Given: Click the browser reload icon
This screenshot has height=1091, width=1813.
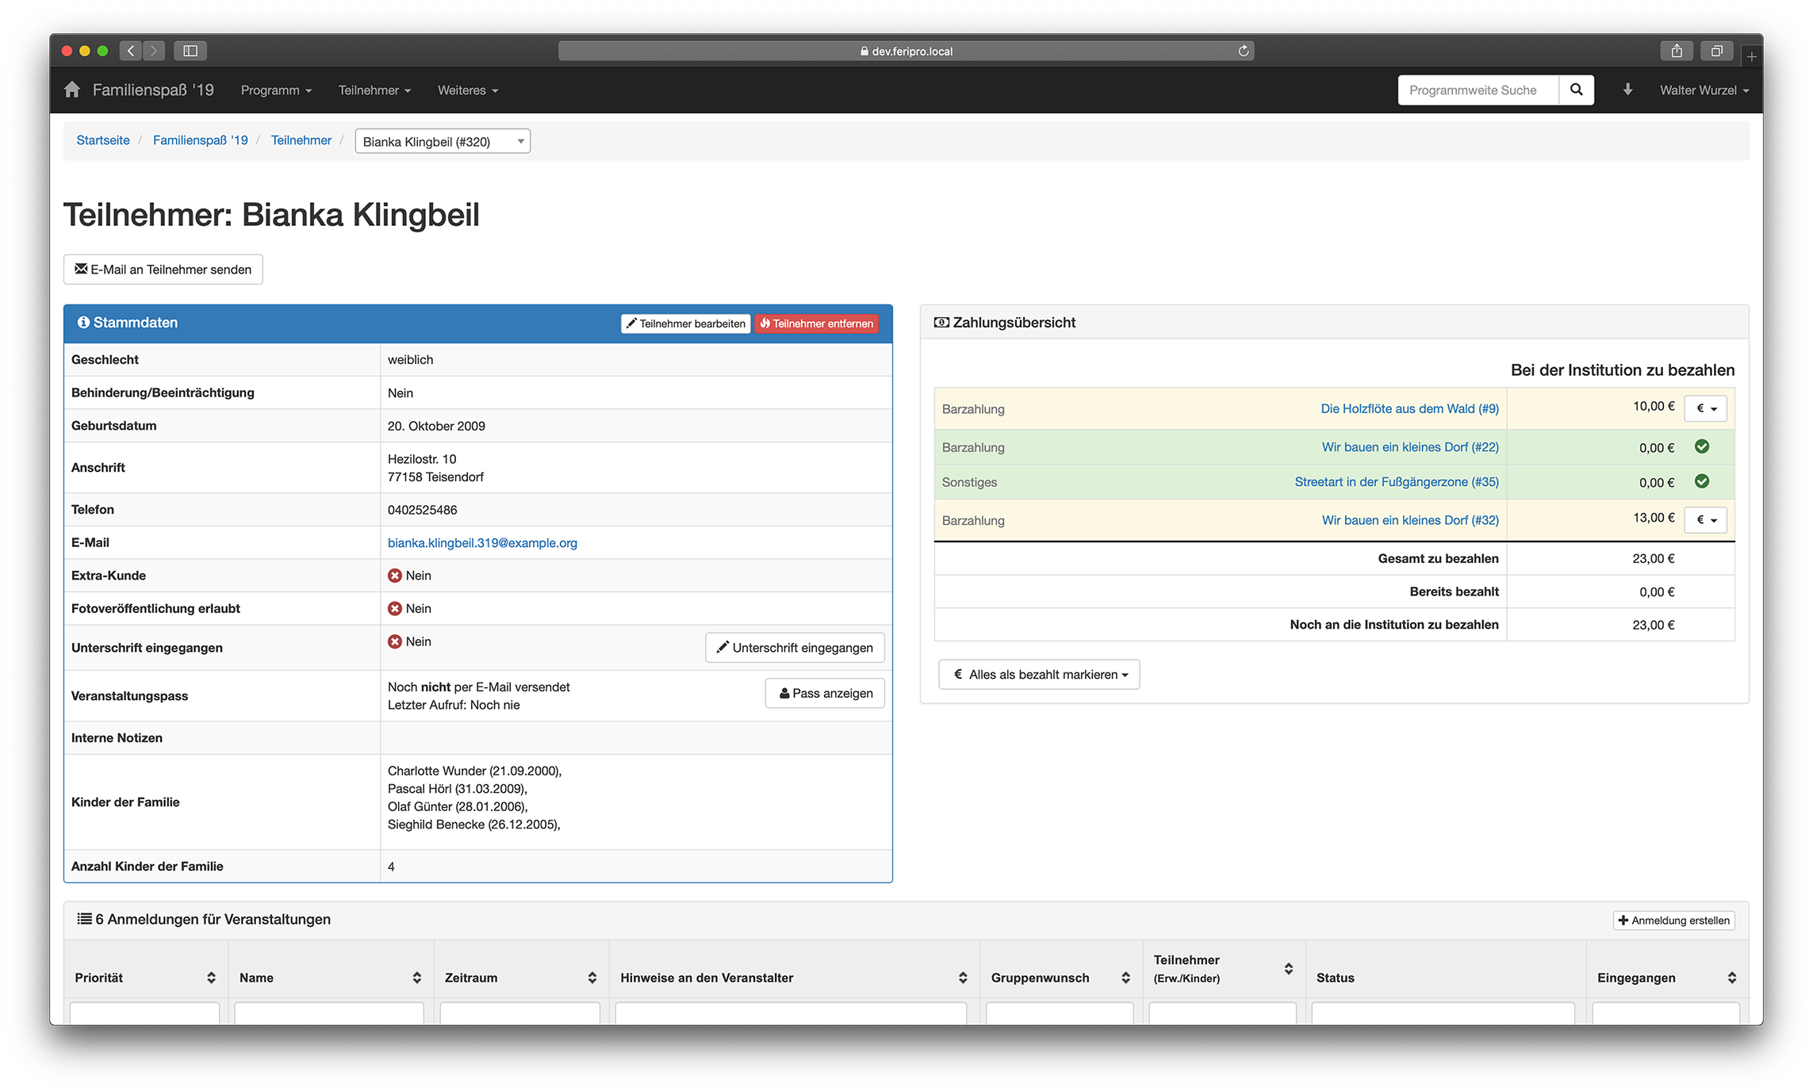Looking at the screenshot, I should pyautogui.click(x=1244, y=51).
